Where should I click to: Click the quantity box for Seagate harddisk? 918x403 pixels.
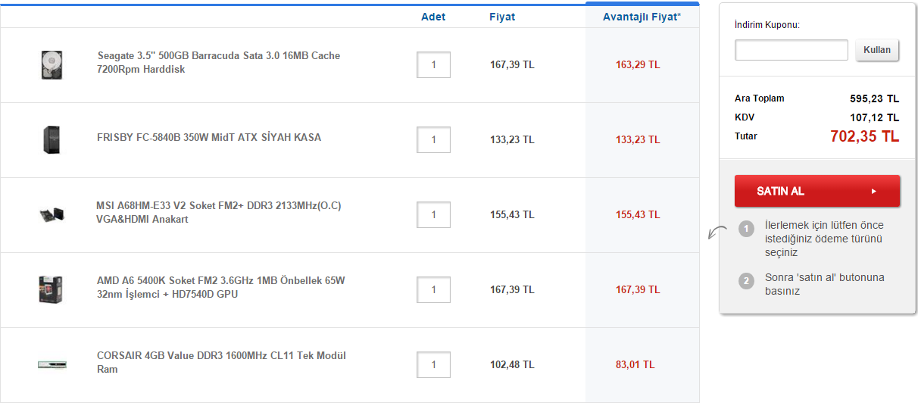433,65
